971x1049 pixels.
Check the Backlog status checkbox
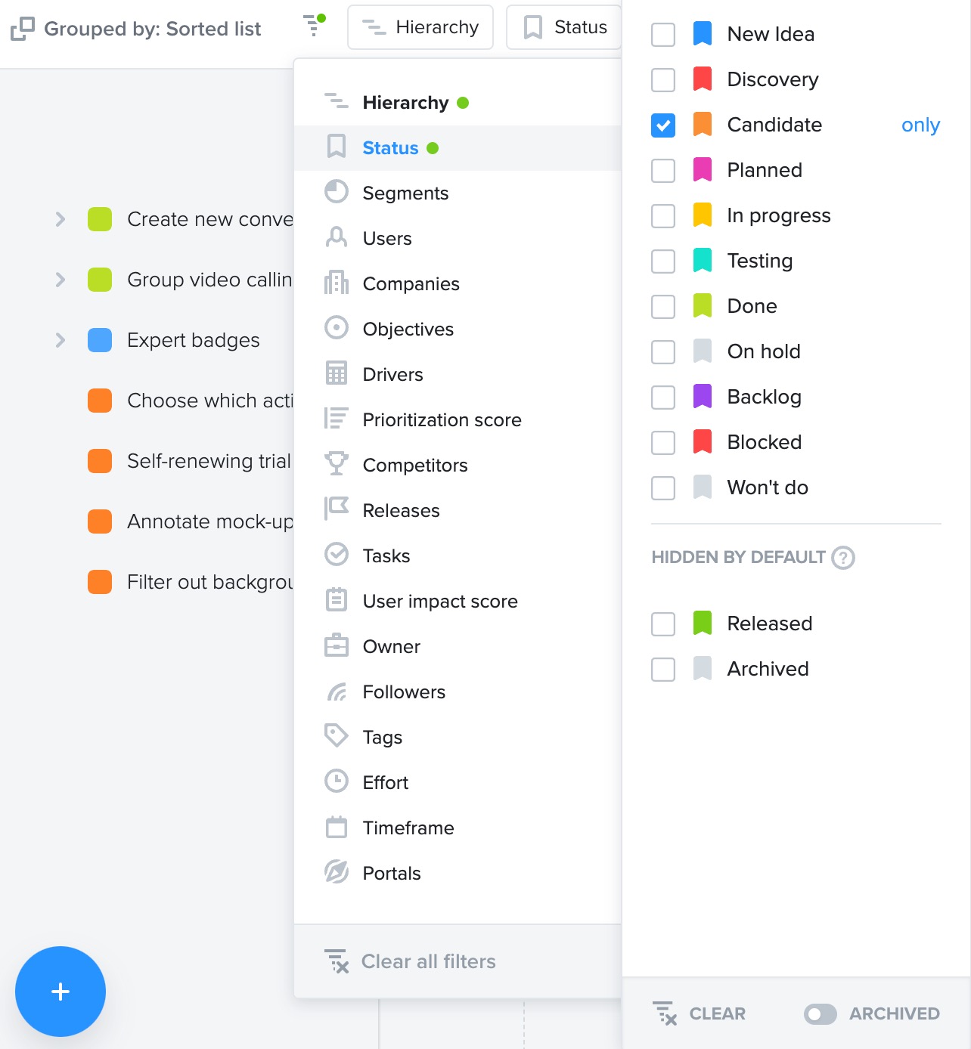coord(663,397)
